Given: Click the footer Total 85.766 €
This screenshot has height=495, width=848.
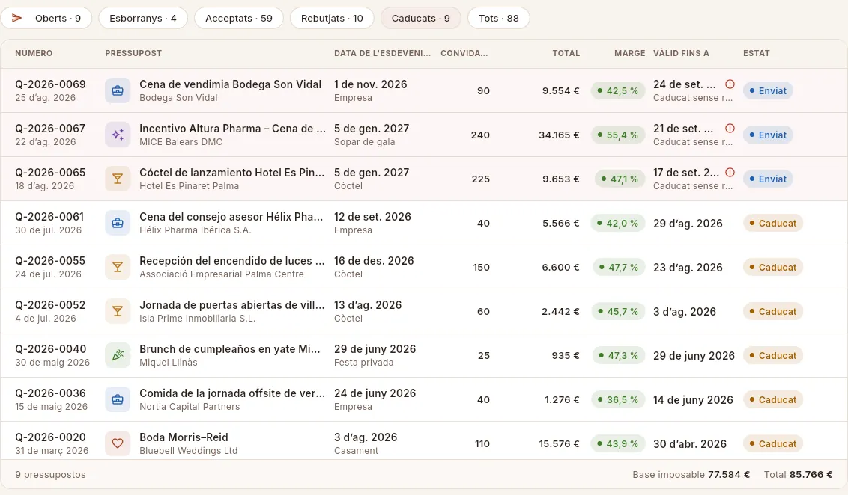Looking at the screenshot, I should coord(799,475).
